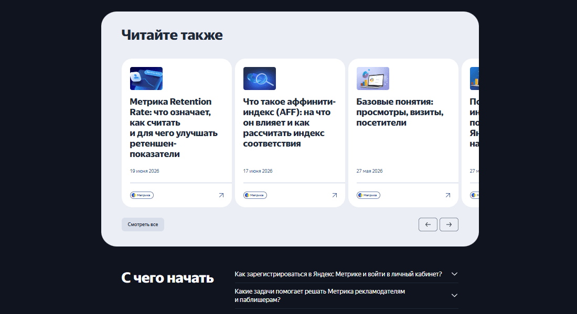
Task: Open the Базовые понятия: просмотры, визиты article title
Action: (400, 112)
